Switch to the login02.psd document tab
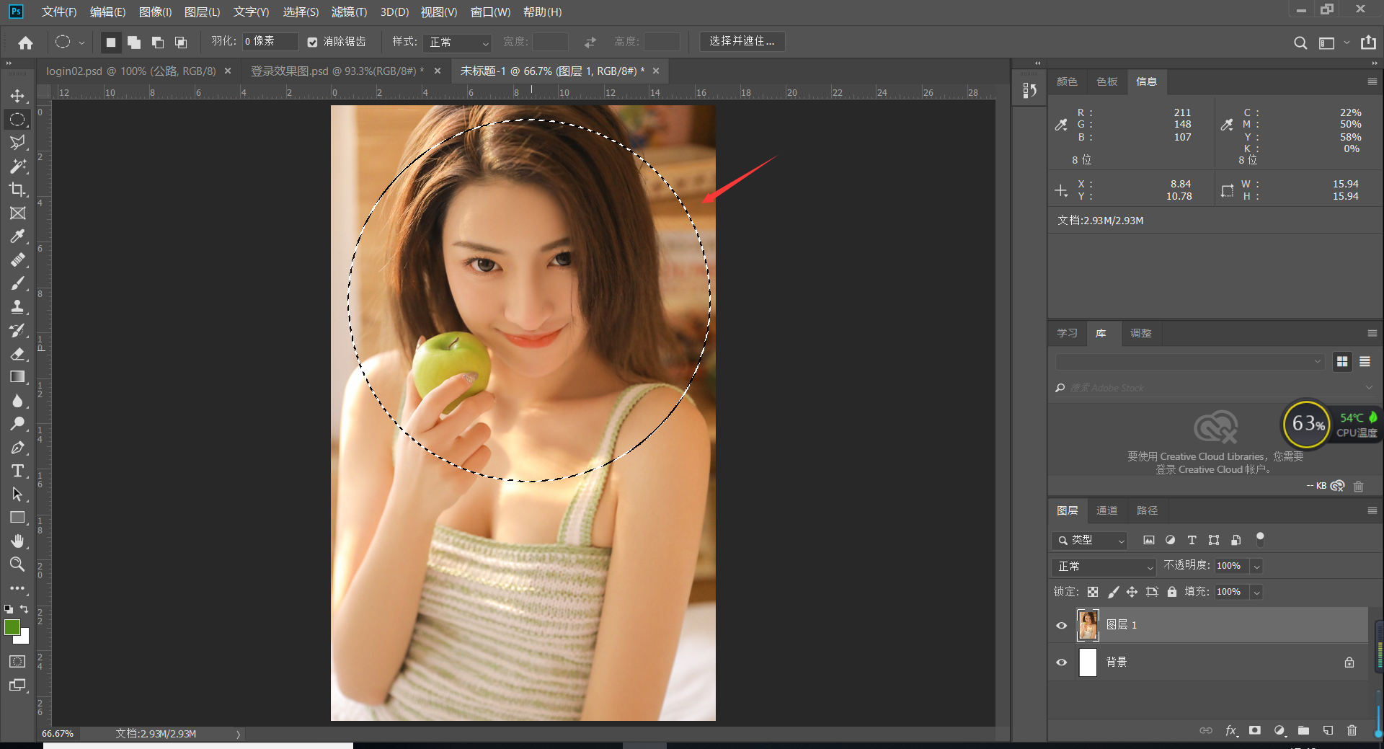The image size is (1384, 749). [x=130, y=71]
